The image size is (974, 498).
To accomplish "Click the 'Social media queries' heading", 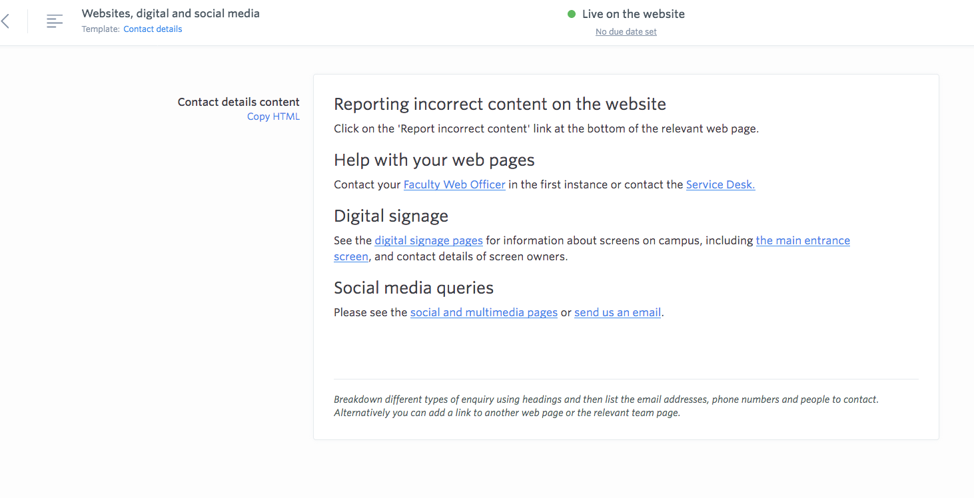I will click(414, 288).
